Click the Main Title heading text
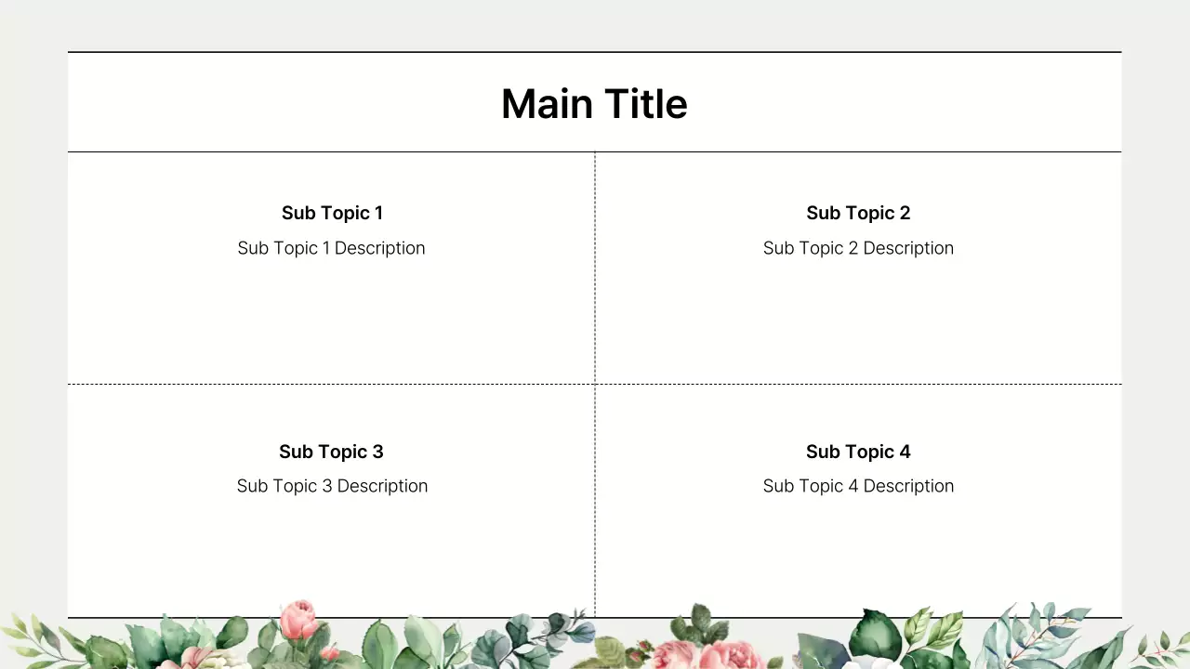1190x669 pixels. click(594, 104)
